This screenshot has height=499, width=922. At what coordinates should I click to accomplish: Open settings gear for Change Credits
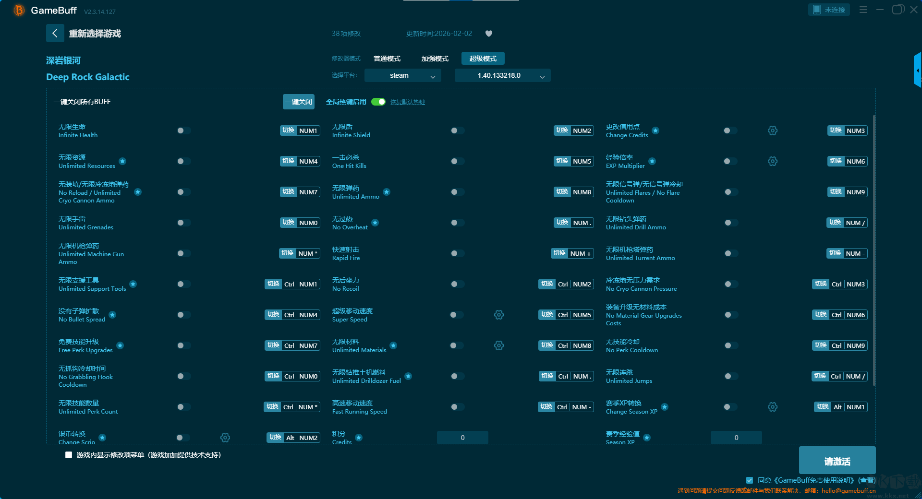772,131
